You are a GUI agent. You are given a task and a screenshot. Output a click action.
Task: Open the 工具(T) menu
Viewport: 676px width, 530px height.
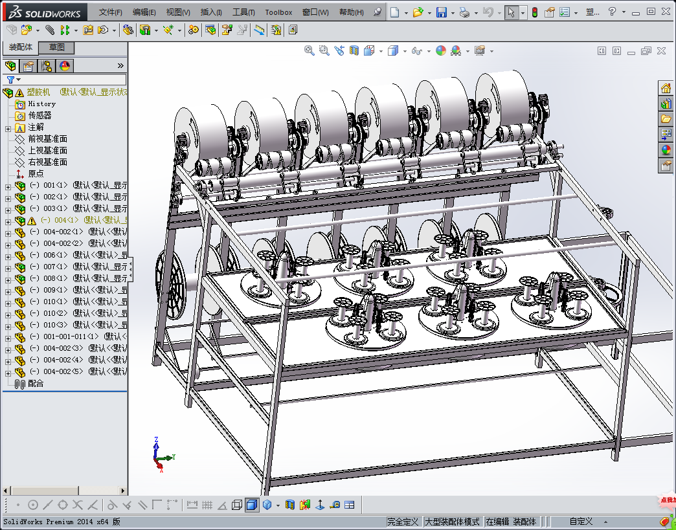[243, 12]
